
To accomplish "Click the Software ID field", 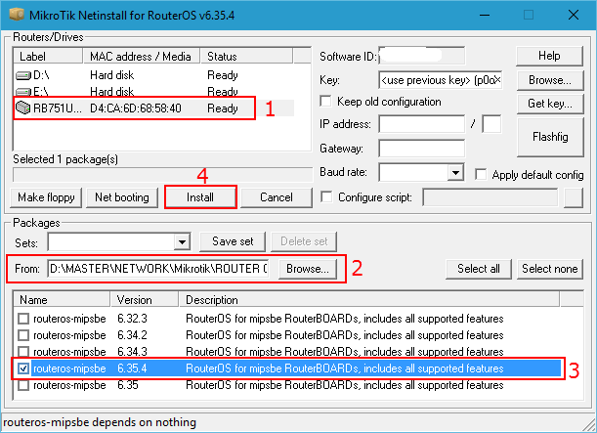I will pos(422,56).
